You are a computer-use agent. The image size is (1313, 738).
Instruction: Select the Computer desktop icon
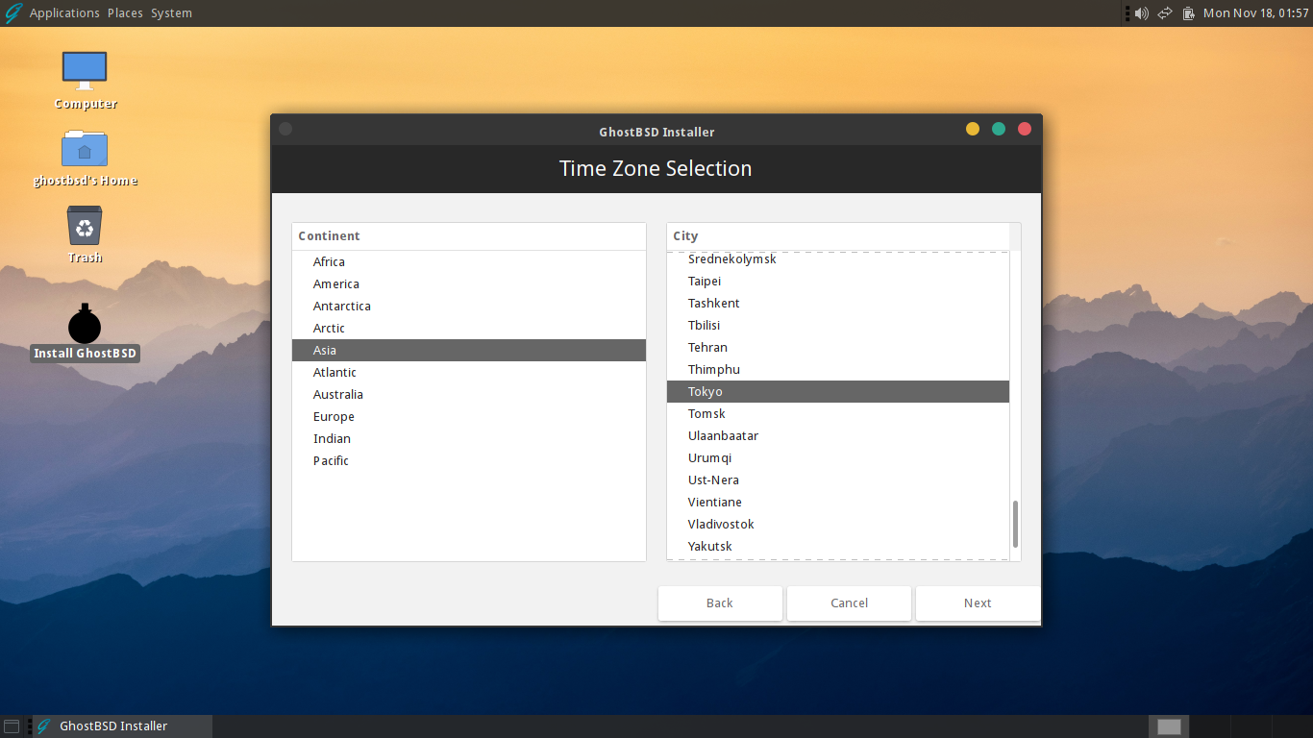(x=85, y=80)
